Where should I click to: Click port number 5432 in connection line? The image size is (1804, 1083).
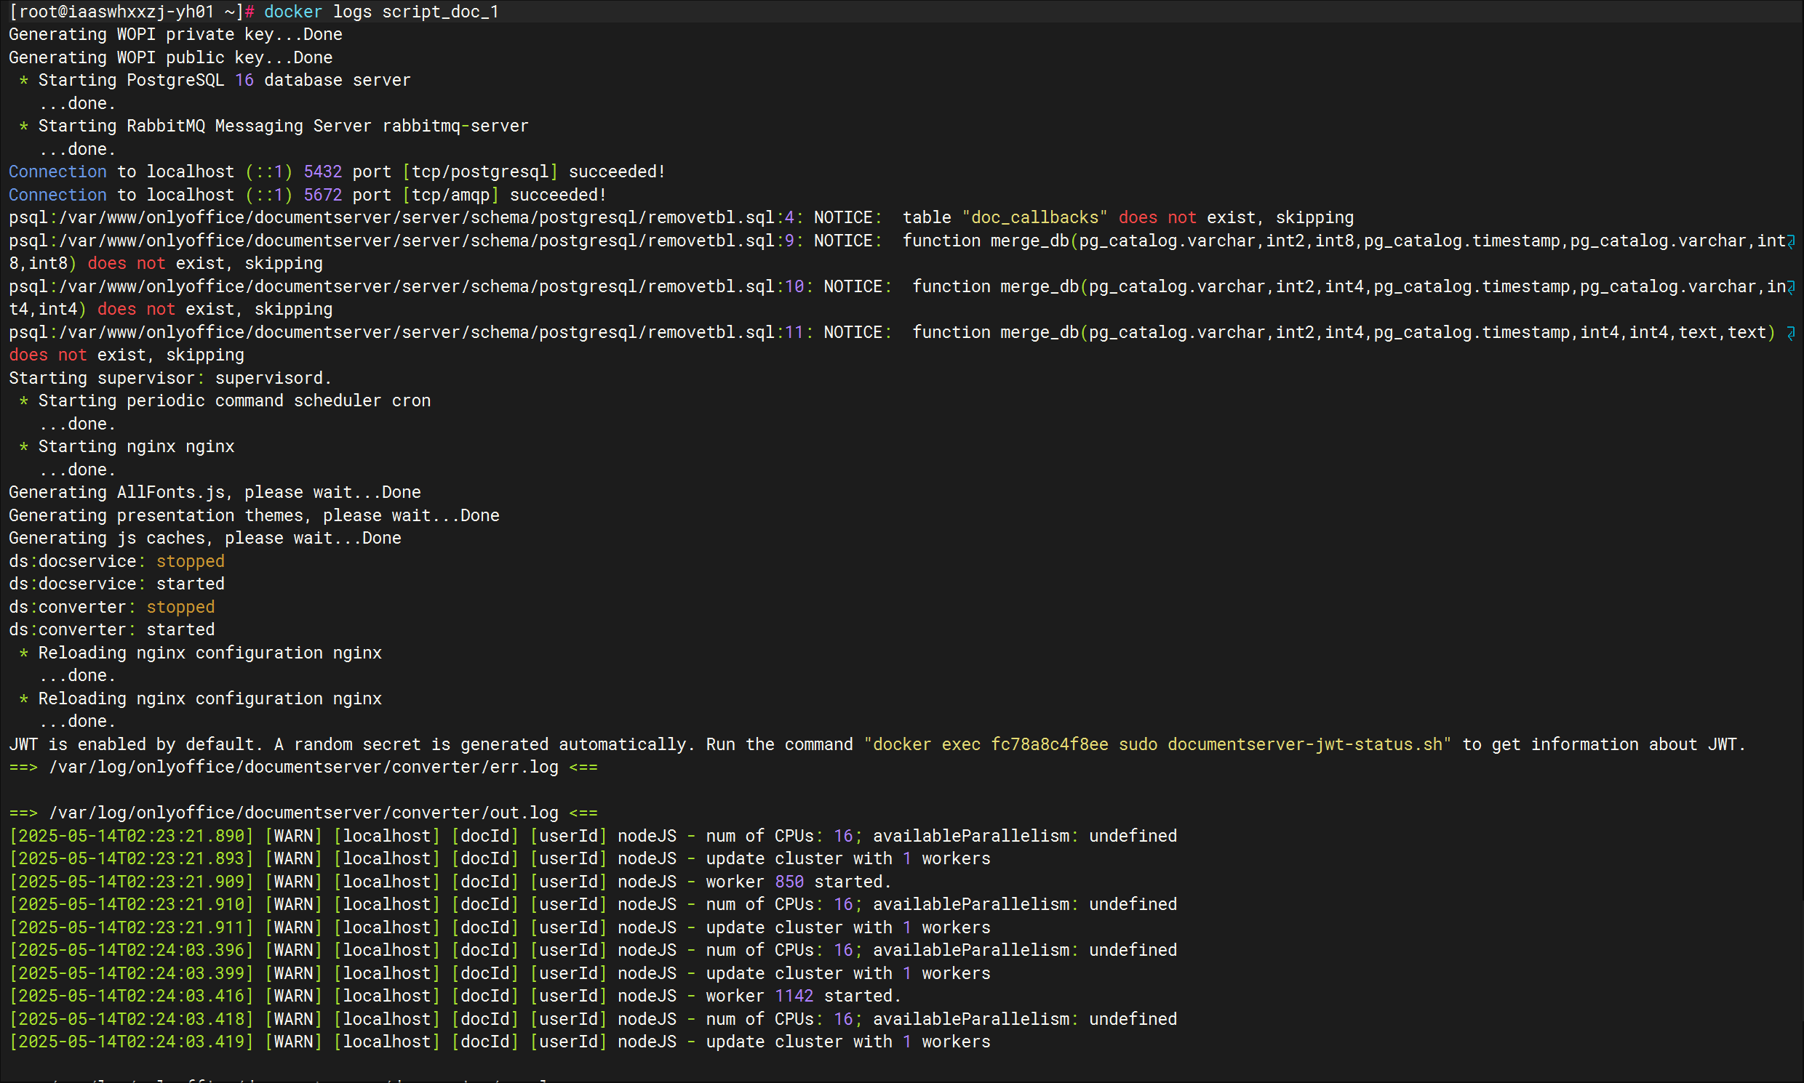(x=322, y=172)
